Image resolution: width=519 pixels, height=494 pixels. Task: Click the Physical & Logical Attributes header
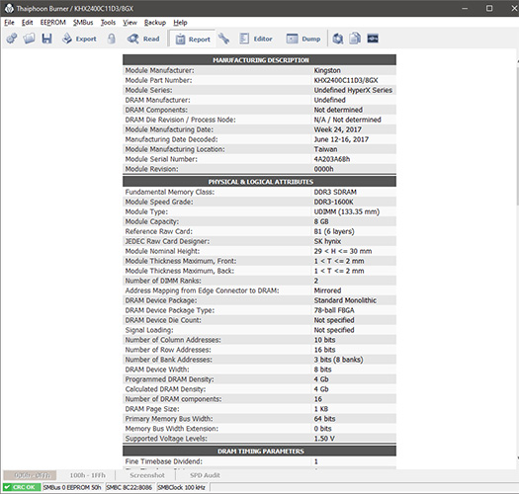pos(259,182)
